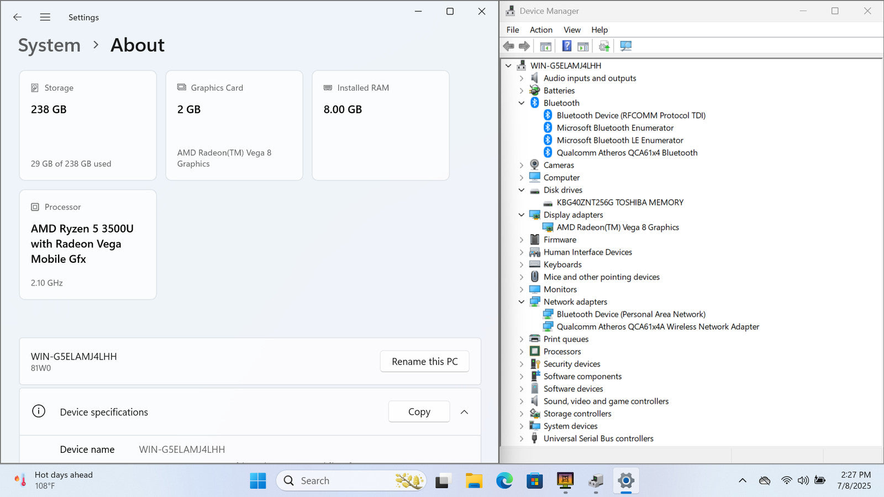Copy the device specifications
This screenshot has width=884, height=497.
(419, 411)
